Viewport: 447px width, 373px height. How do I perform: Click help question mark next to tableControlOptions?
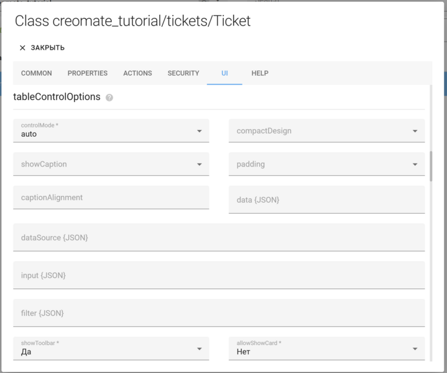click(x=109, y=98)
